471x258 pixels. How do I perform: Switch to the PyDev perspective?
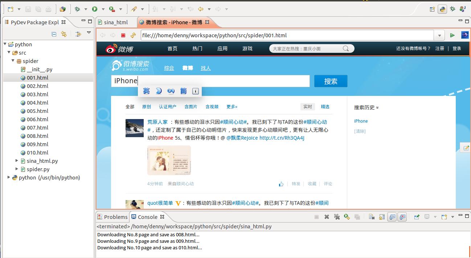[442, 9]
